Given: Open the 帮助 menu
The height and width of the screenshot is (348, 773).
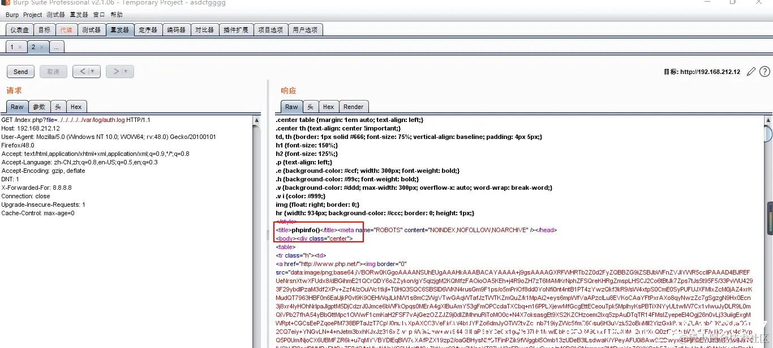Looking at the screenshot, I should 117,15.
